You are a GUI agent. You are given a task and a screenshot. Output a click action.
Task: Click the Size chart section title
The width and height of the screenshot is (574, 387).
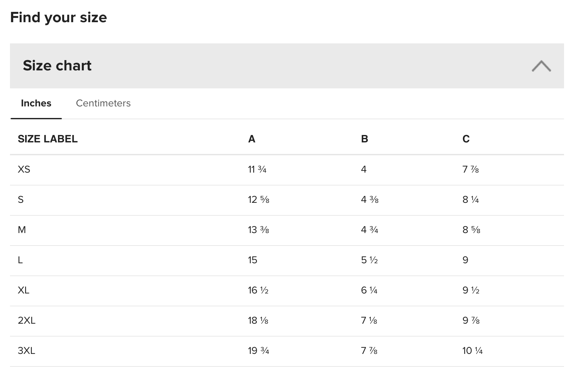click(57, 66)
